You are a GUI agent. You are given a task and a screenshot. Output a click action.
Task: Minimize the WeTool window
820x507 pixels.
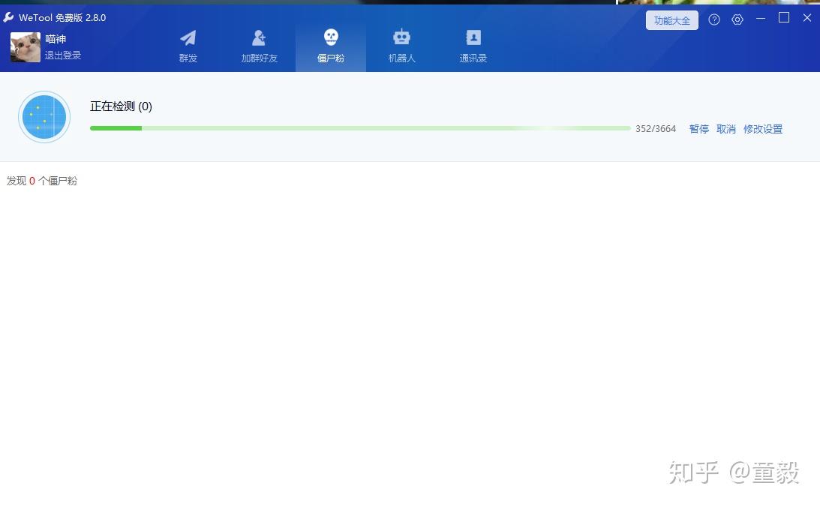pos(761,18)
